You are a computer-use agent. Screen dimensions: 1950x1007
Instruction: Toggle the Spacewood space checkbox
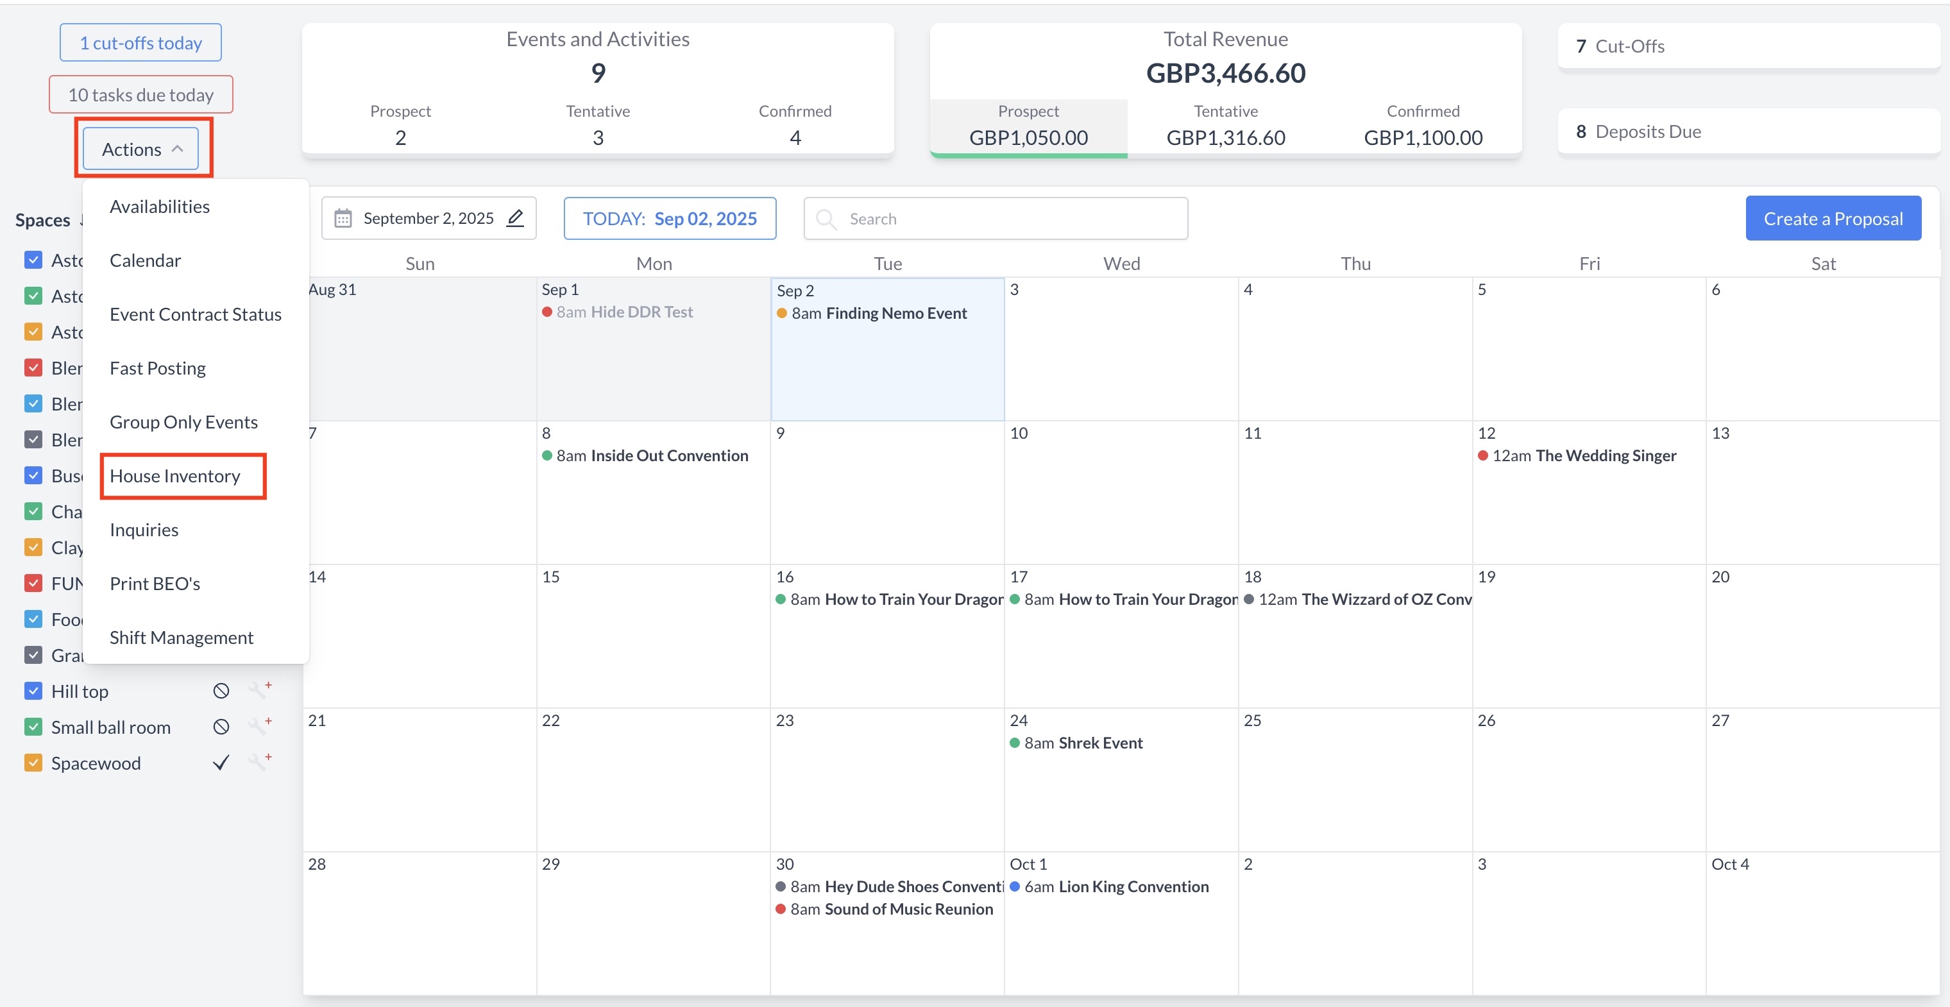[33, 763]
